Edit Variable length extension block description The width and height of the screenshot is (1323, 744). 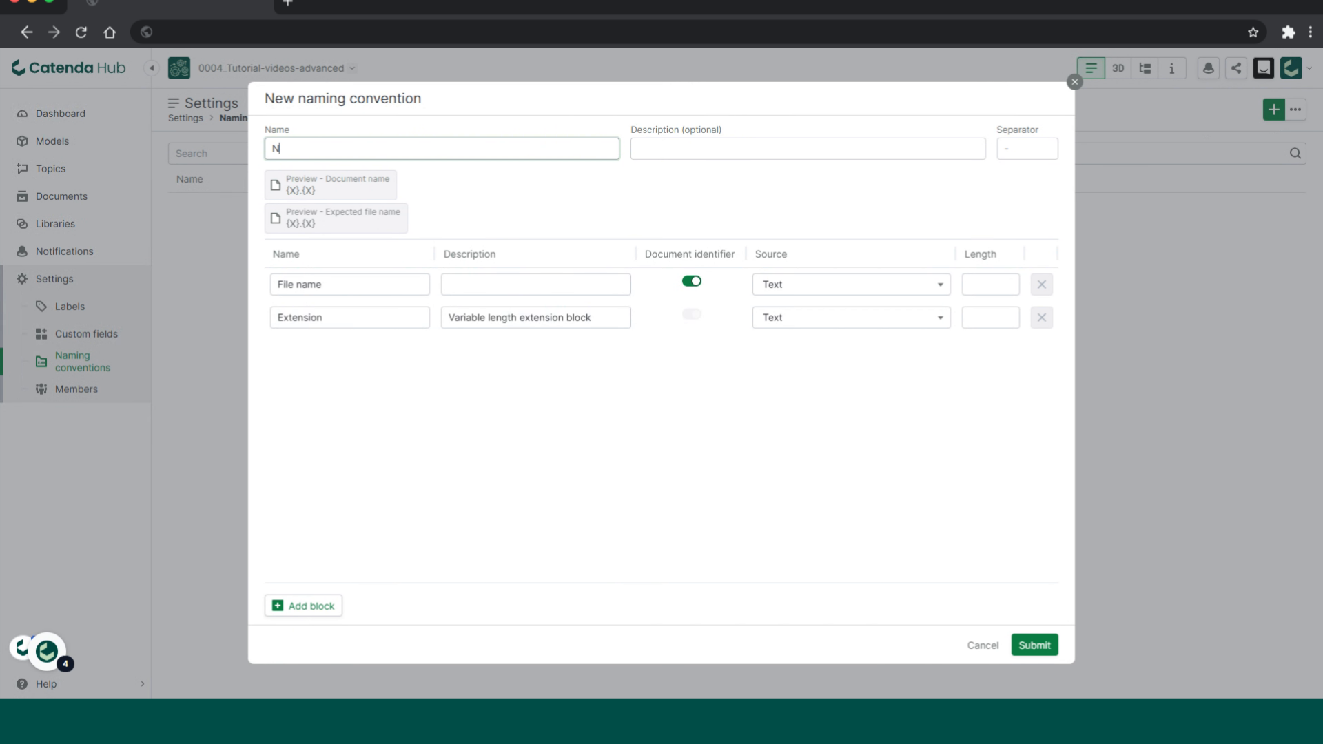click(x=535, y=318)
